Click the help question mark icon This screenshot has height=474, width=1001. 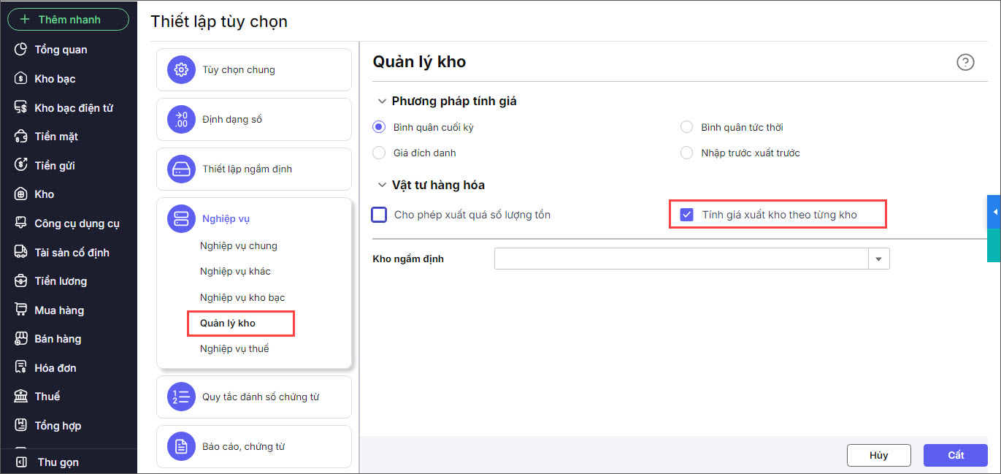965,62
